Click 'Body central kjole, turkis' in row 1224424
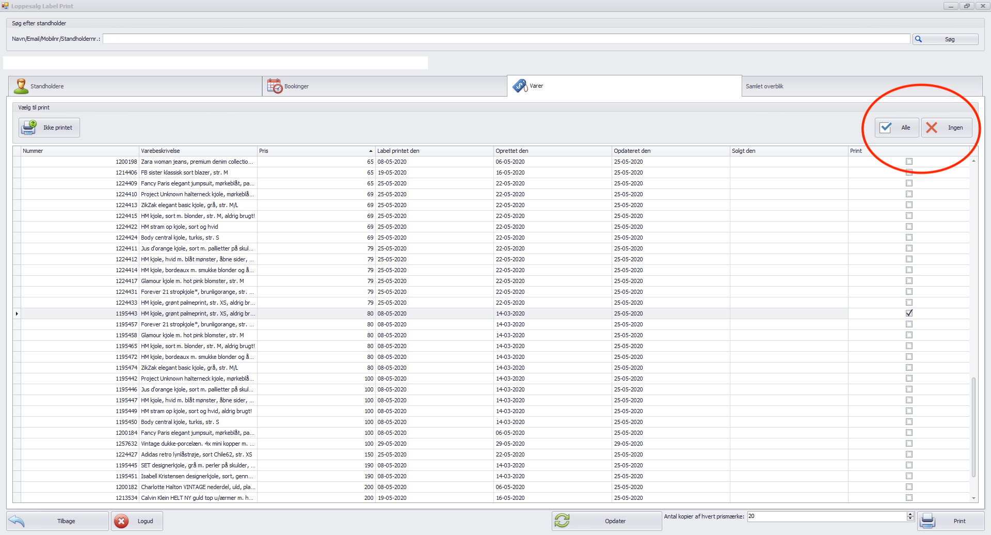The height and width of the screenshot is (535, 991). coord(180,238)
